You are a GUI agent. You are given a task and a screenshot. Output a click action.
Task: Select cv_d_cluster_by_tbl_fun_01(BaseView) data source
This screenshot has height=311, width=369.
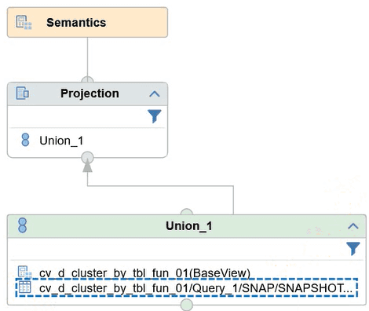[x=144, y=273]
